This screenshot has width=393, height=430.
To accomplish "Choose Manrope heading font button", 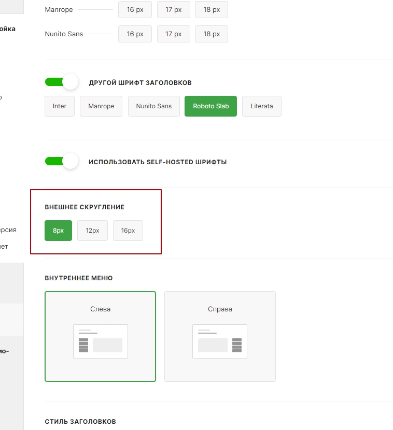I will click(x=101, y=106).
